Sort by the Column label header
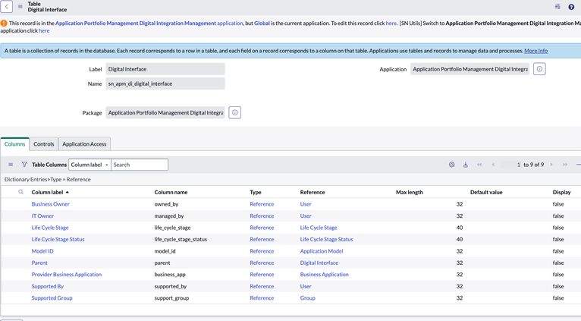581x321 pixels. pos(47,192)
